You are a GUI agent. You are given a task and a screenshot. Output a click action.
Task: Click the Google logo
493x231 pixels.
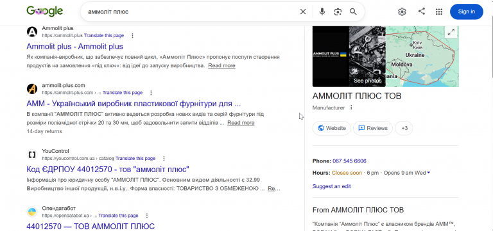tap(45, 12)
